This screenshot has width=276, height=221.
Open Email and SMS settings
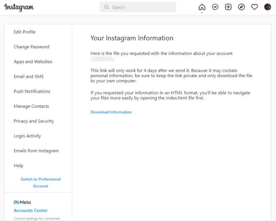pyautogui.click(x=29, y=76)
